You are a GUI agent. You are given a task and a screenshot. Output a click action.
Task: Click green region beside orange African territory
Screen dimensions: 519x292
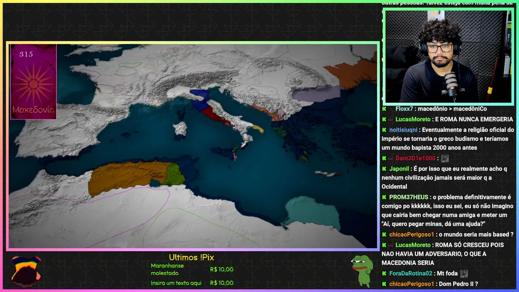175,175
